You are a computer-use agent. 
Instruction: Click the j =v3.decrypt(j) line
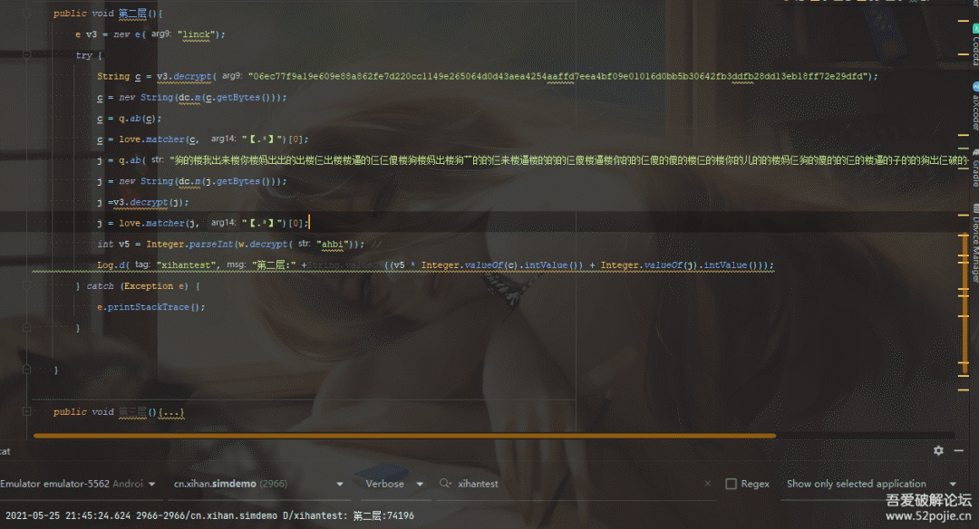pos(143,202)
